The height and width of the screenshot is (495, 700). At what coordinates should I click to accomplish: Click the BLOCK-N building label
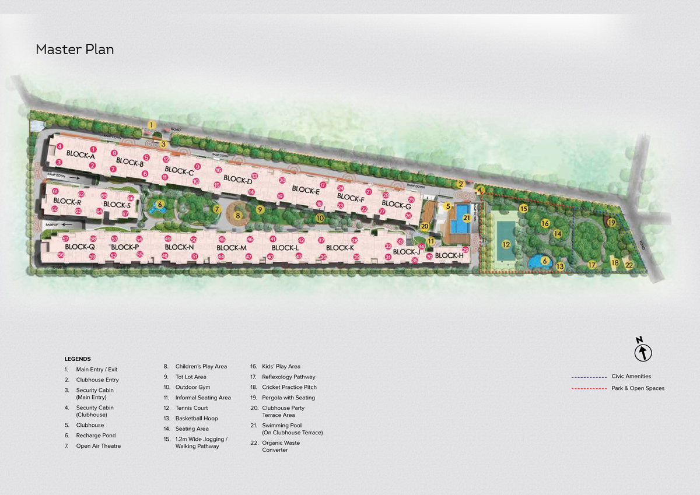179,247
